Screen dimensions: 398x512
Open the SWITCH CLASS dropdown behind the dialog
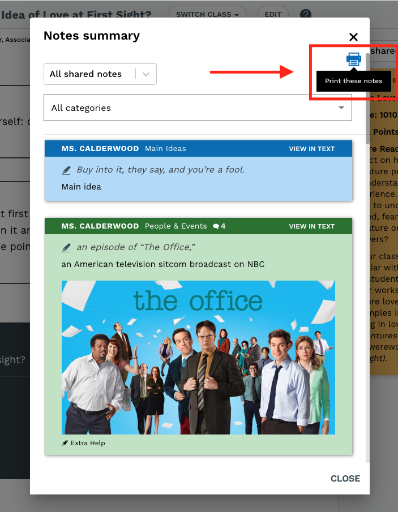(x=207, y=14)
